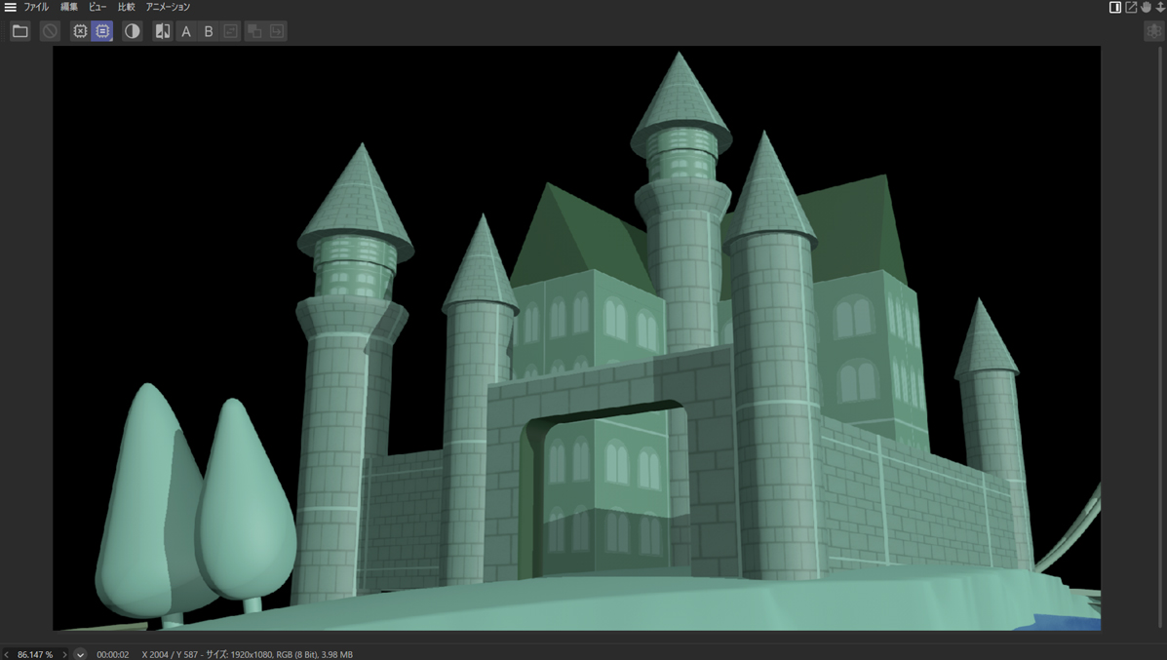Click the swap A/B arrows icon
1167x660 pixels.
click(x=230, y=31)
